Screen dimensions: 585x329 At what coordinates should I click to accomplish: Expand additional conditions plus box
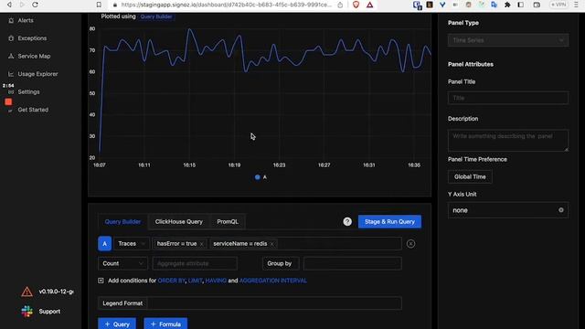[101, 281]
